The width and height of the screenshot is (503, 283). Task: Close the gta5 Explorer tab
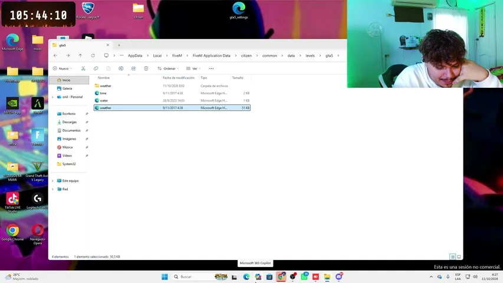click(x=108, y=45)
